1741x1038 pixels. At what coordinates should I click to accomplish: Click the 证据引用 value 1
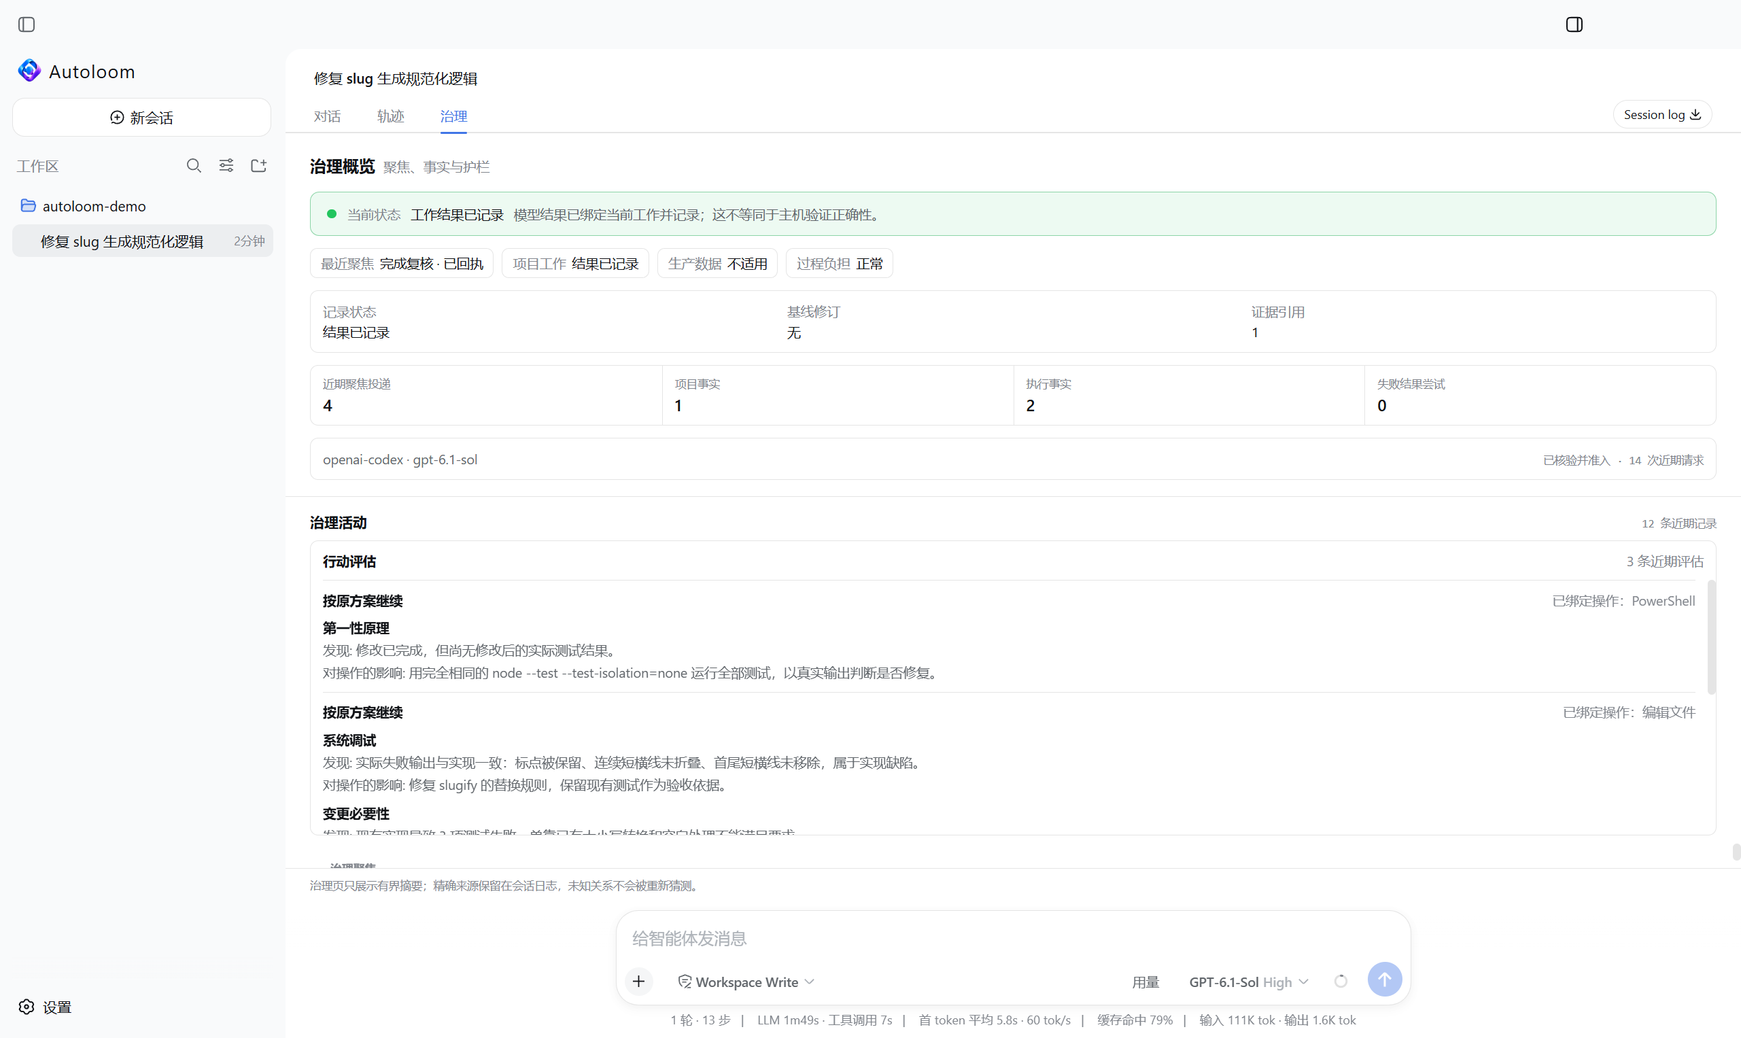point(1255,333)
